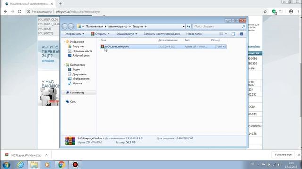Click the Explorer forward navigation arrow

71,26
